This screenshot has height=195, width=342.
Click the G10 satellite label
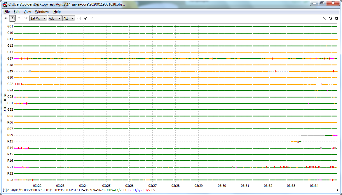[x=10, y=33]
